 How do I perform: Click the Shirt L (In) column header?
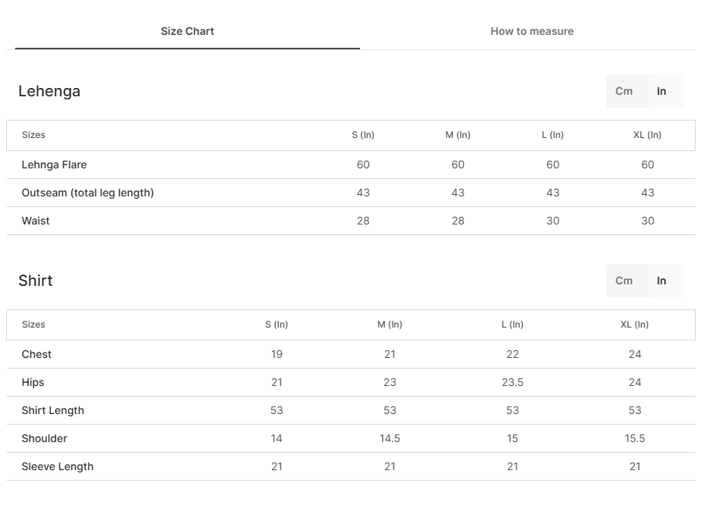512,325
